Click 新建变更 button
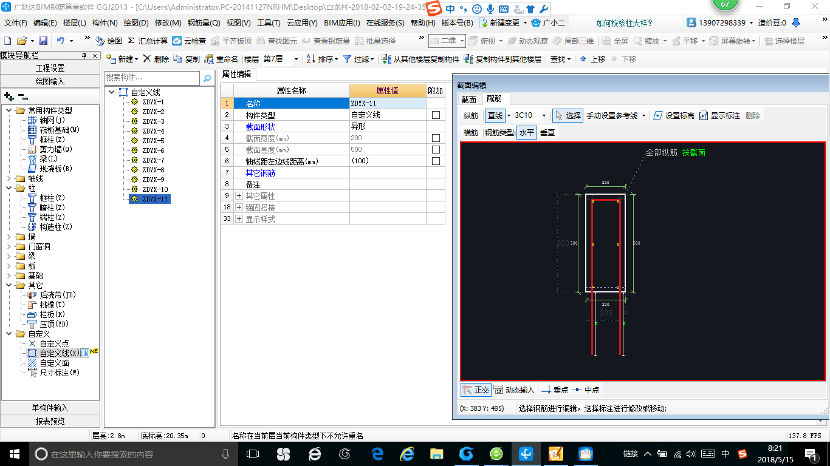This screenshot has height=466, width=830. pos(502,23)
